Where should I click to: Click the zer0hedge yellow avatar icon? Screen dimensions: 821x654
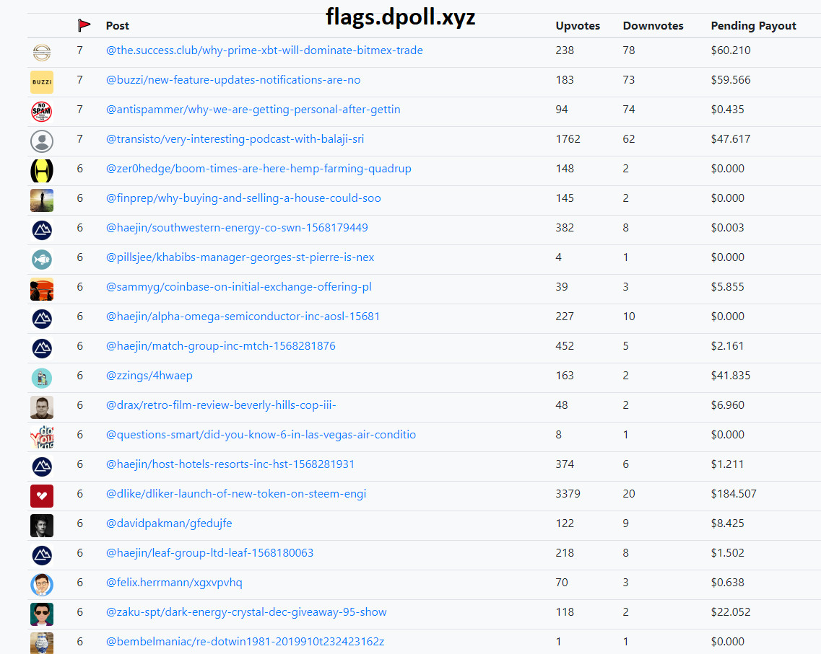pyautogui.click(x=42, y=171)
